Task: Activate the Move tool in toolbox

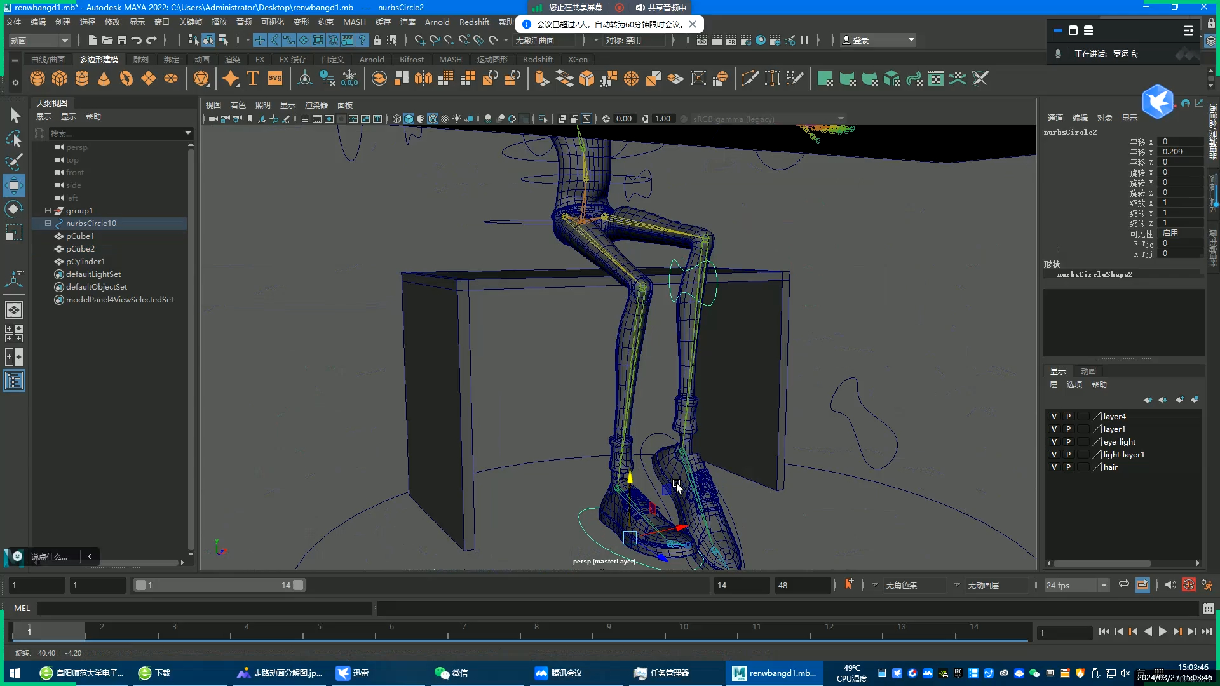Action: pos(14,185)
